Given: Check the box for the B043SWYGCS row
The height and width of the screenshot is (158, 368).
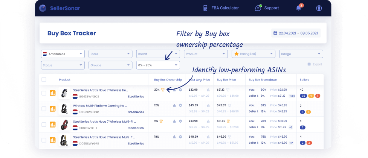Looking at the screenshot, I should point(44,93).
